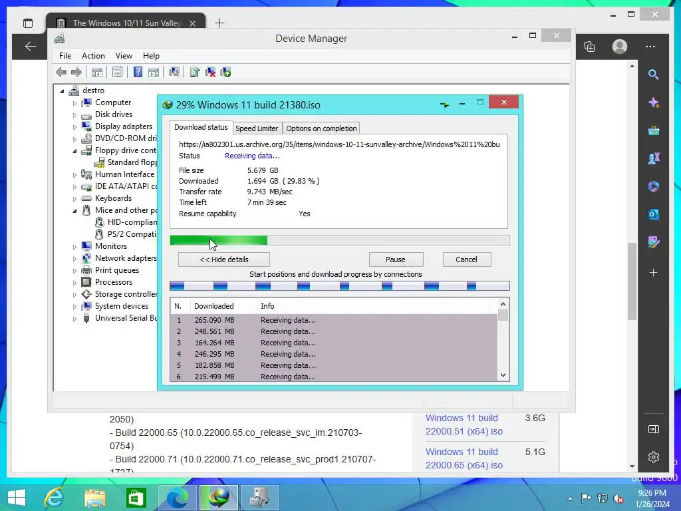Viewport: 681px width, 511px height.
Task: Open the Games chess icon in Edge sidebar
Action: (653, 158)
